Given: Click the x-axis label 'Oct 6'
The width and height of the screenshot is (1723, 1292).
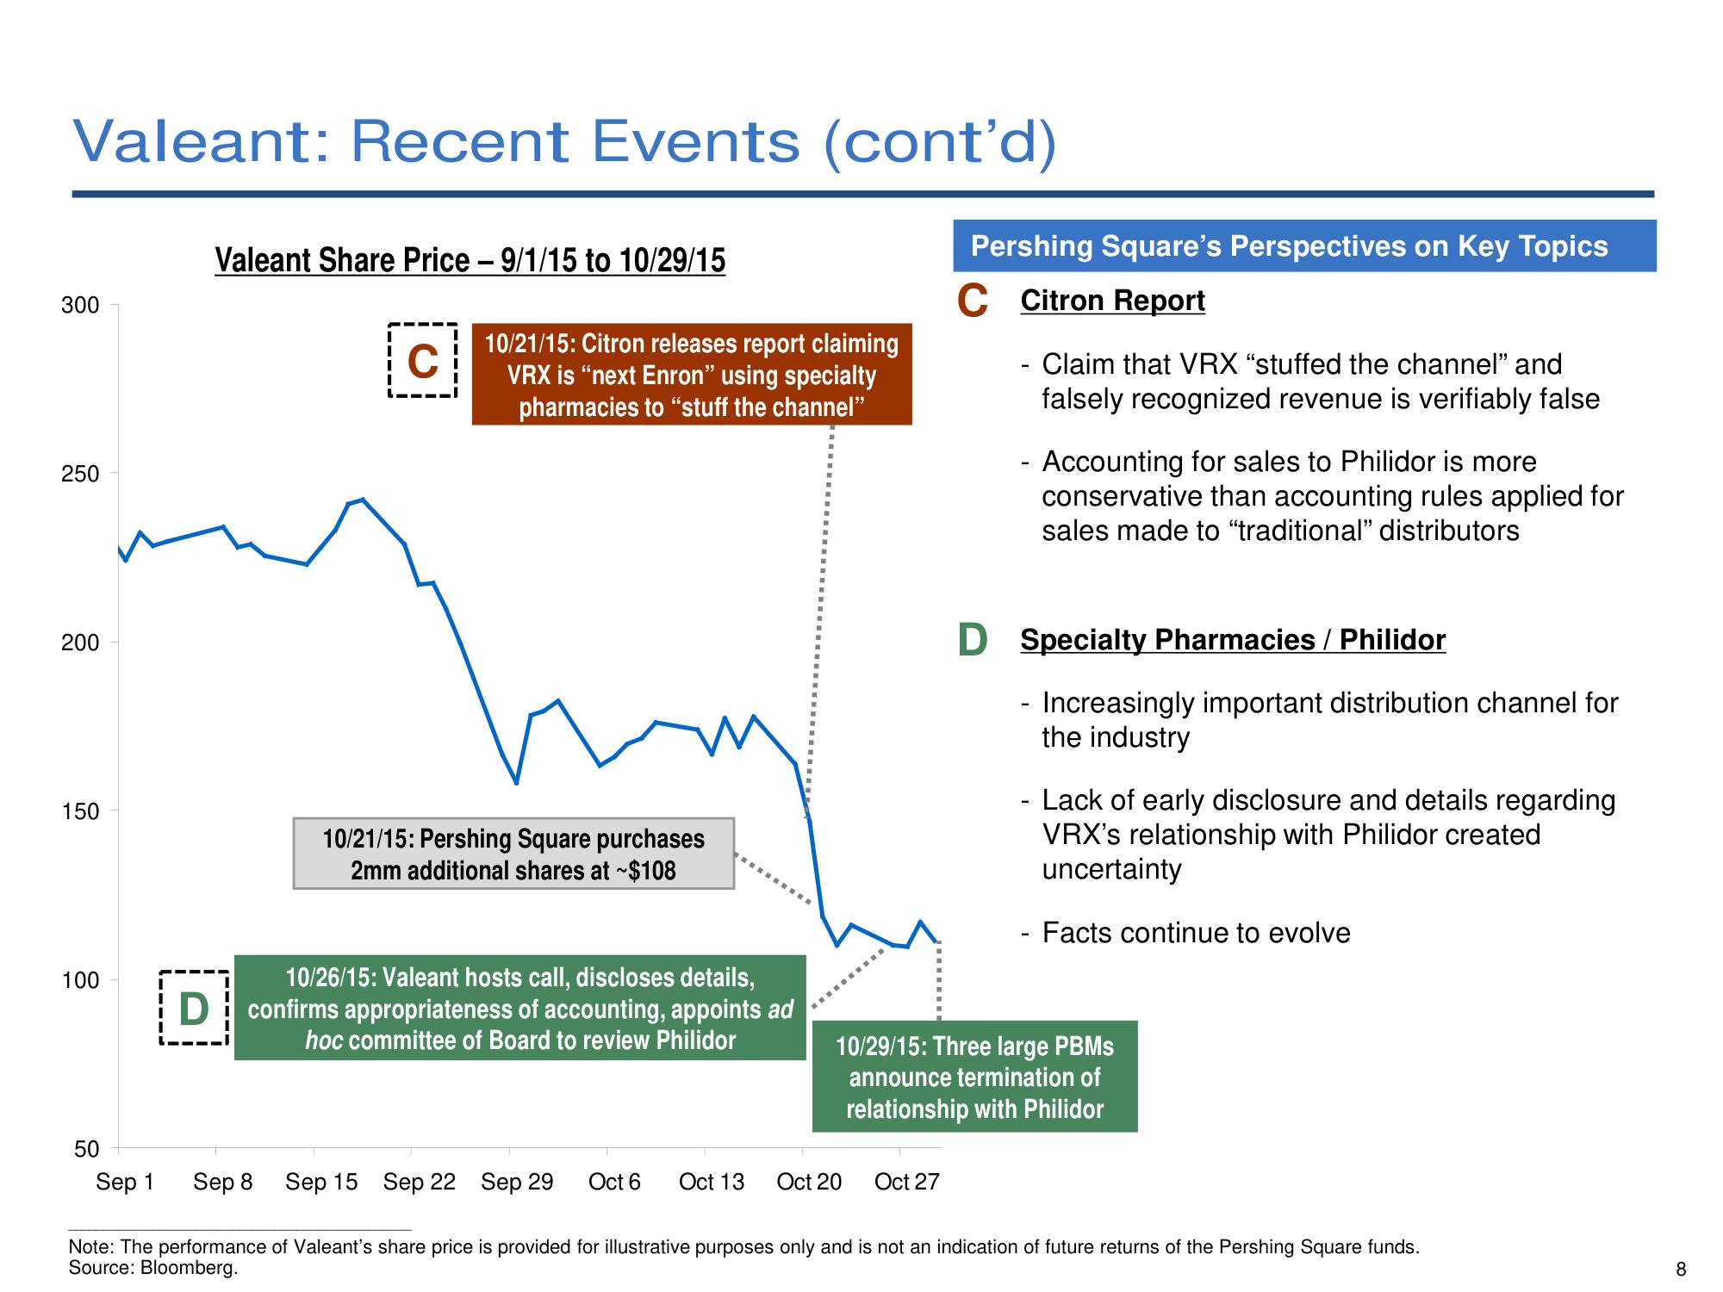Looking at the screenshot, I should tap(614, 1182).
